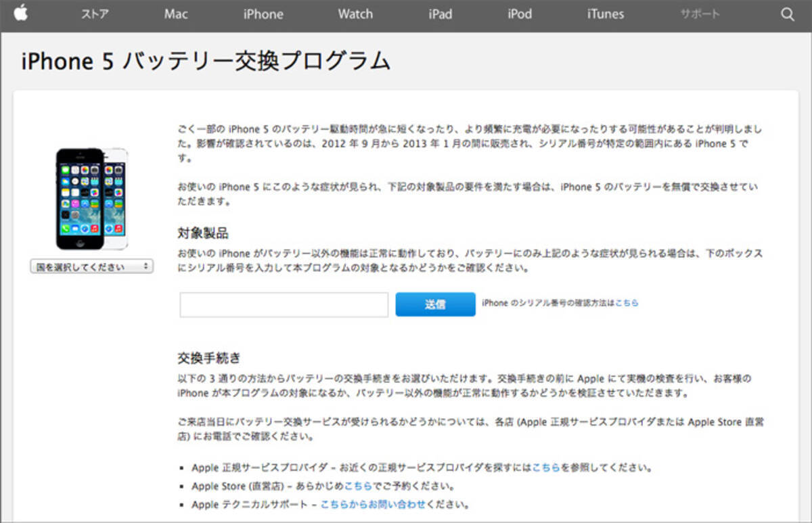Image resolution: width=812 pixels, height=523 pixels.
Task: Navigate to the iPad section
Action: point(440,14)
